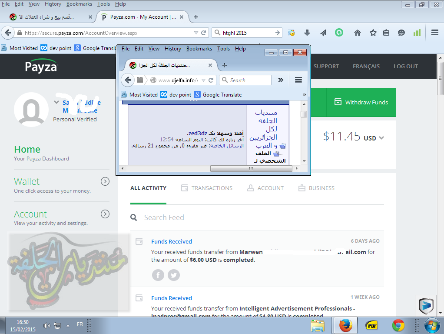Viewport: 444px width, 334px height.
Task: Launch Google Chrome from the taskbar
Action: pyautogui.click(x=398, y=325)
